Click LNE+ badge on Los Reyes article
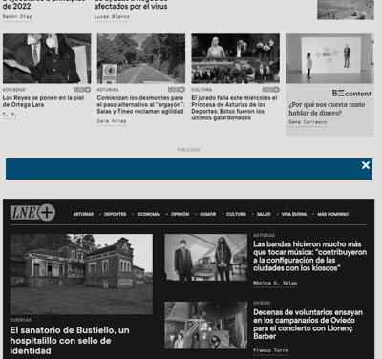 82,90
